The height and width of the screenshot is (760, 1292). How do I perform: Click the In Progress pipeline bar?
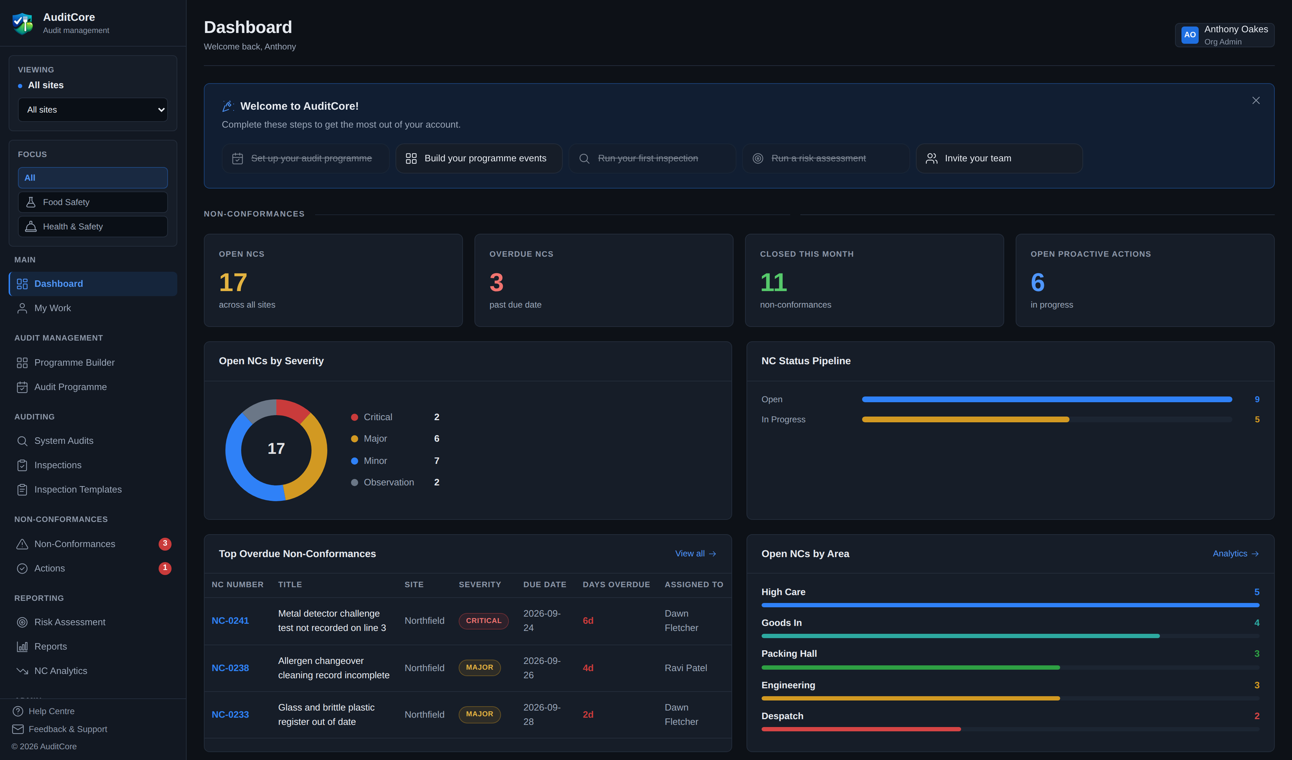point(965,420)
